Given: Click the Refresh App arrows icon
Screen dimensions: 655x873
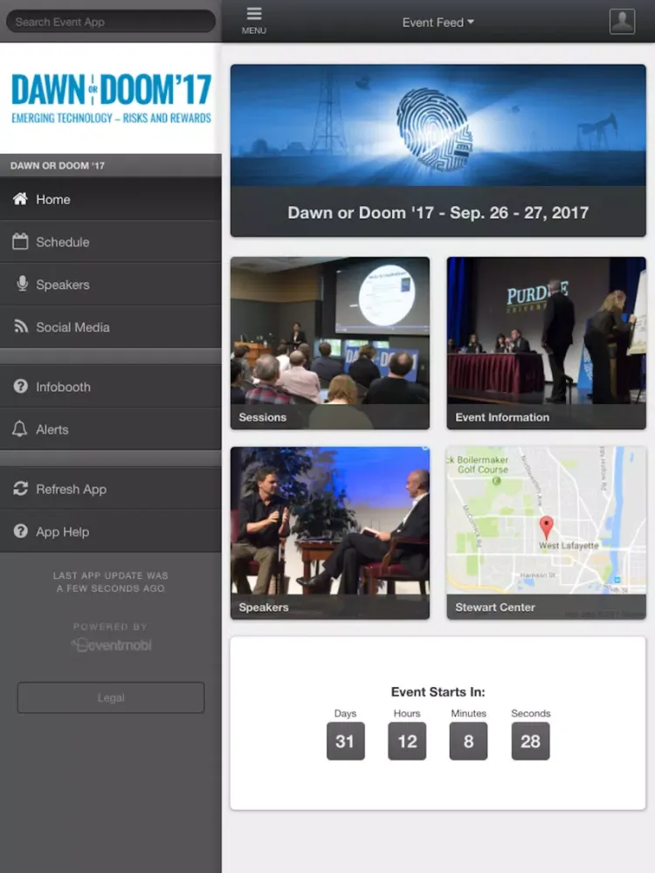Looking at the screenshot, I should point(20,489).
